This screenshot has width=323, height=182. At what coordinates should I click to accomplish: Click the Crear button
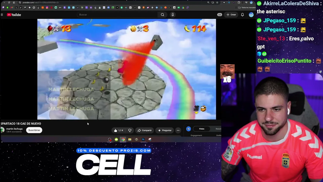231,15
